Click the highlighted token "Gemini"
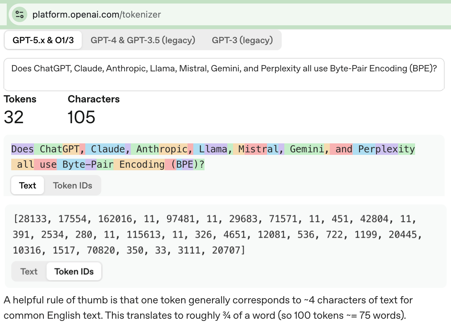Image resolution: width=451 pixels, height=328 pixels. coord(304,149)
